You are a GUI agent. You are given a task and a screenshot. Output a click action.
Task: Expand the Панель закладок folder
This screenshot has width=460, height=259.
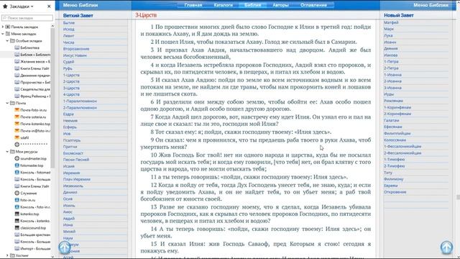(x=3, y=27)
